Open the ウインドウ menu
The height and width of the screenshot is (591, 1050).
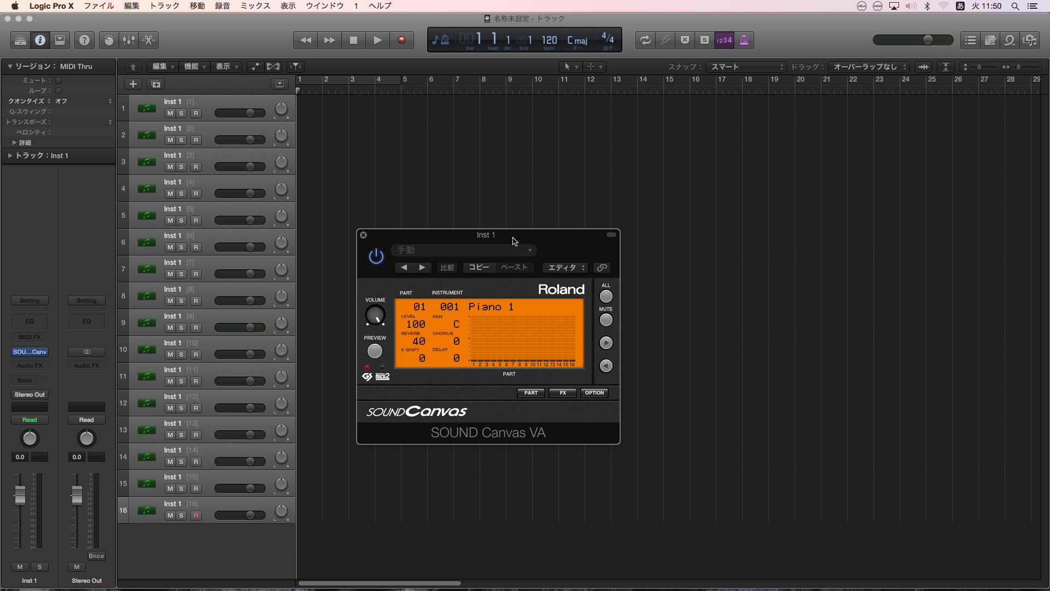tap(325, 6)
